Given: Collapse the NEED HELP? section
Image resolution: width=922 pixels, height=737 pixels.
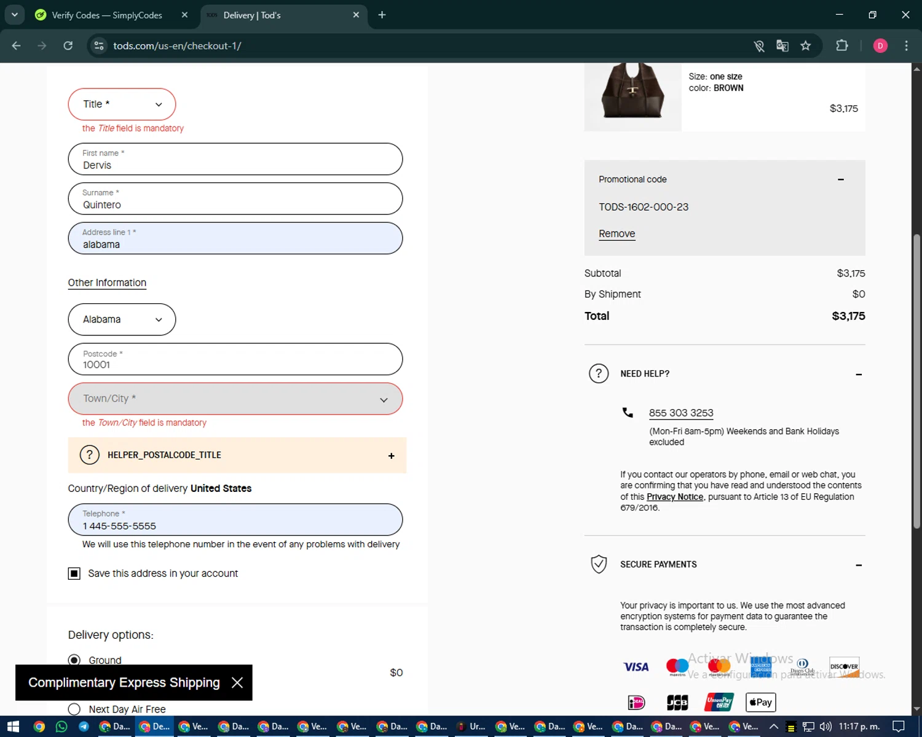Looking at the screenshot, I should click(x=859, y=374).
